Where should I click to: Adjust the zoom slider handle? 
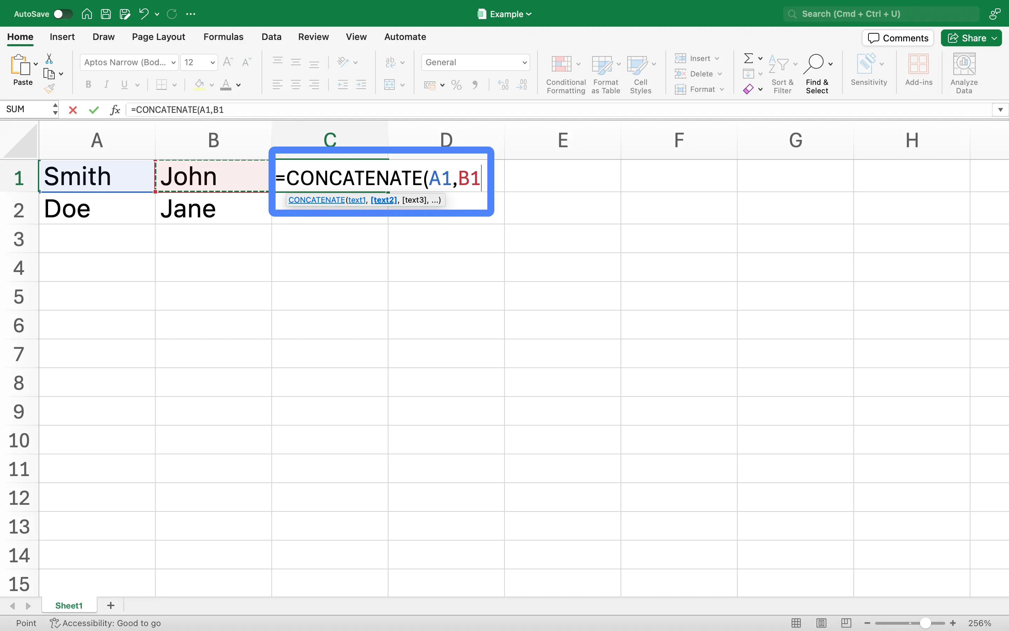[925, 623]
